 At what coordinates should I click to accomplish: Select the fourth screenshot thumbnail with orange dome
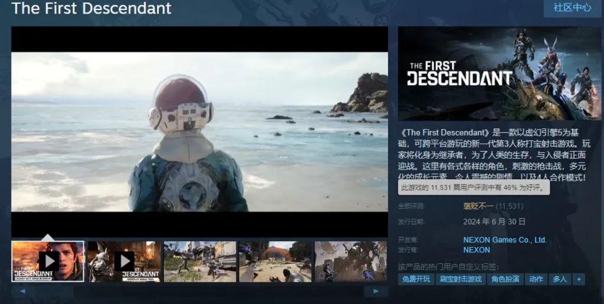(275, 261)
